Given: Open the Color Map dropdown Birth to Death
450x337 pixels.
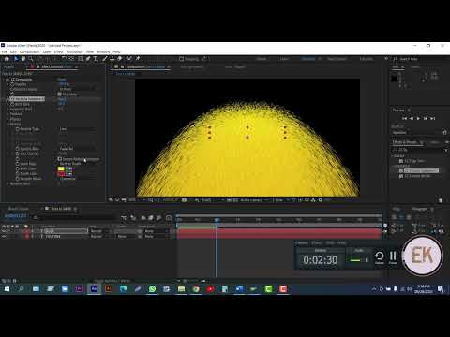Looking at the screenshot, I should 78,164.
